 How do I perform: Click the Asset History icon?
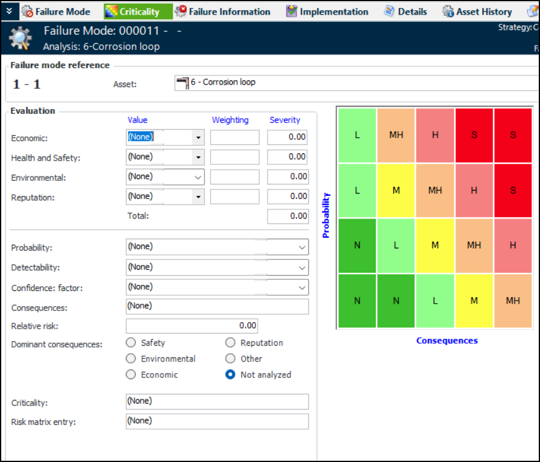point(448,12)
